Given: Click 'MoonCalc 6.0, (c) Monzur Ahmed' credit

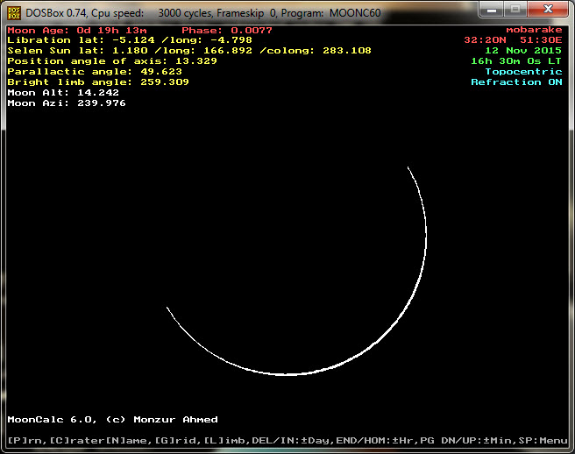Looking at the screenshot, I should 112,420.
